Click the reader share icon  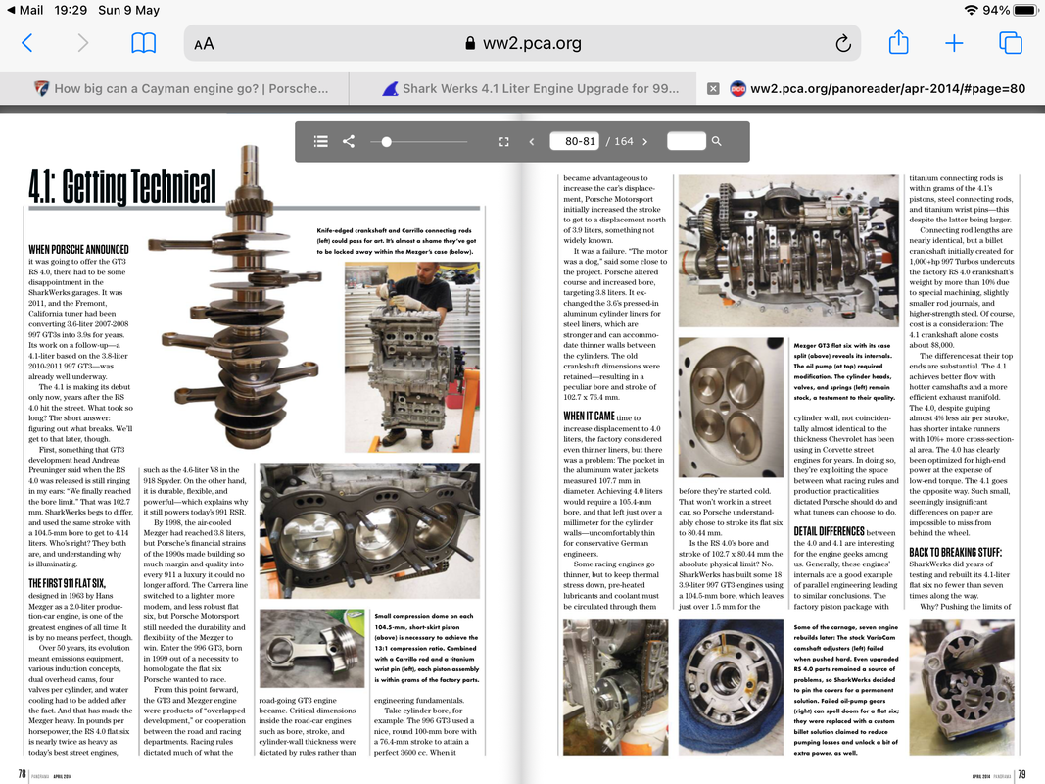(349, 141)
